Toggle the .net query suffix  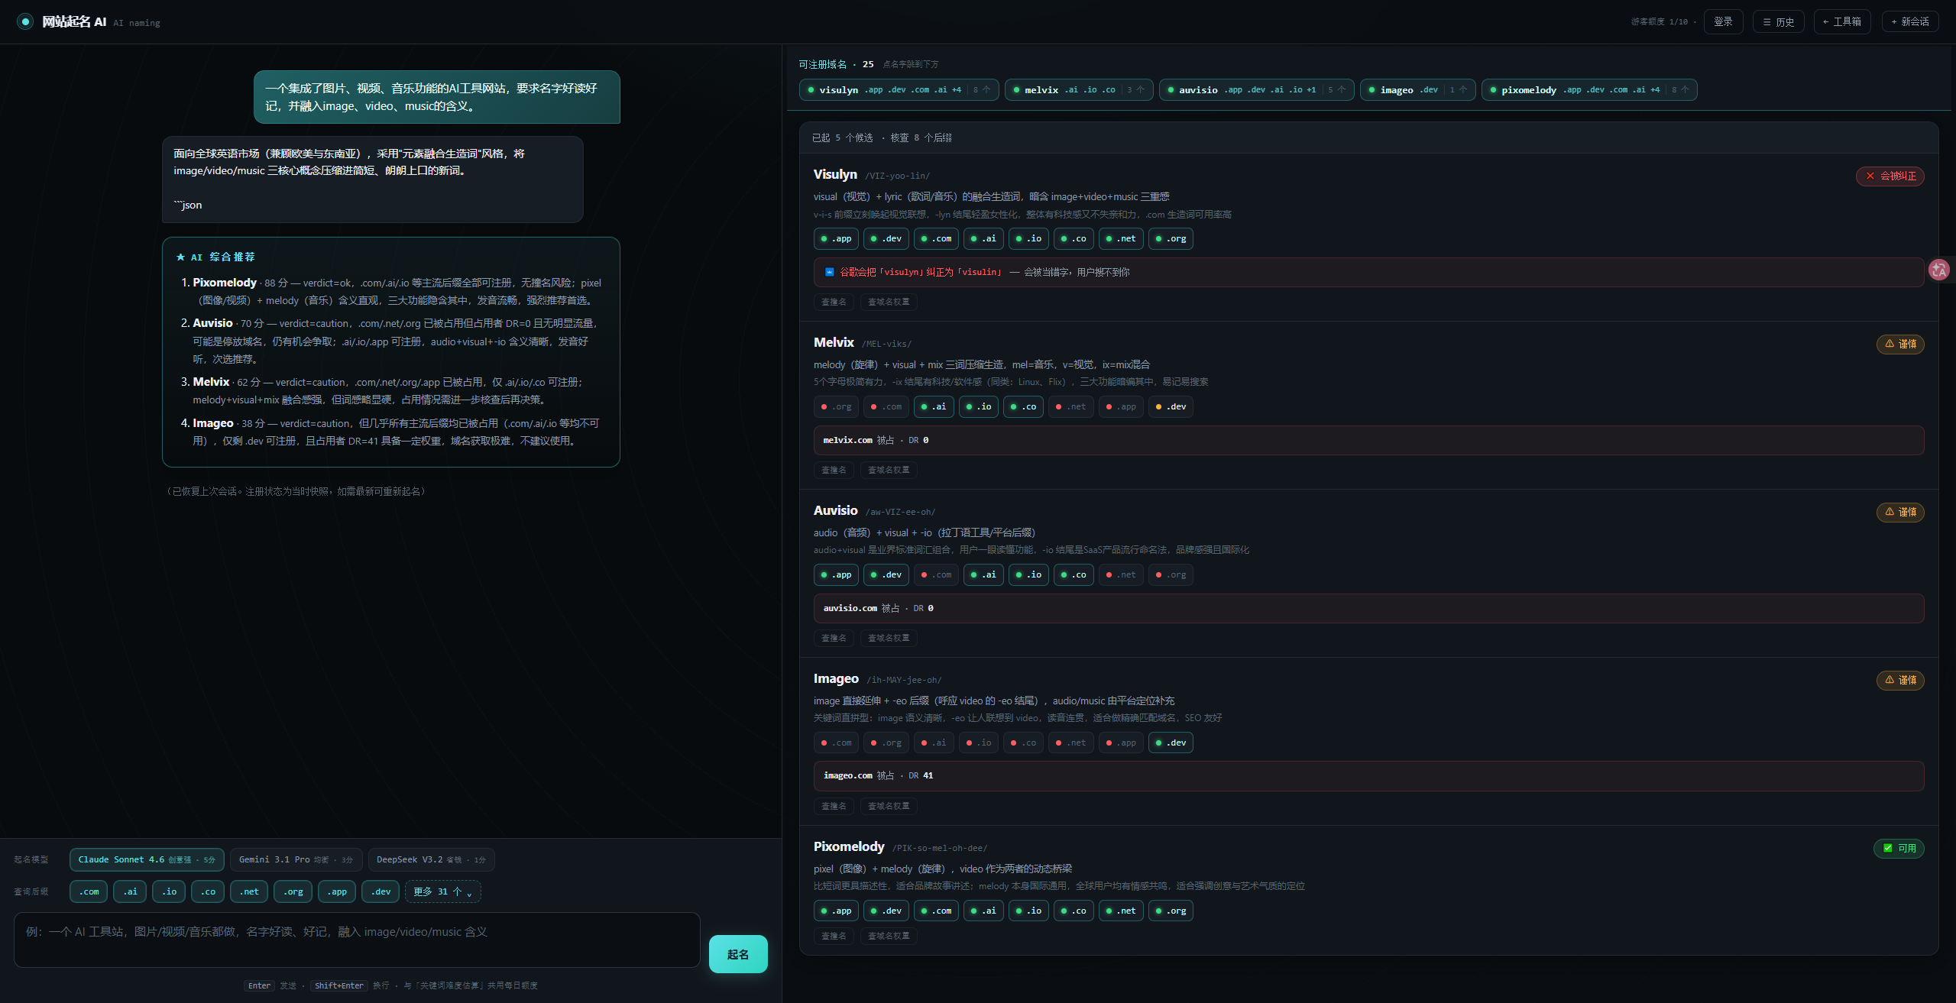click(249, 891)
